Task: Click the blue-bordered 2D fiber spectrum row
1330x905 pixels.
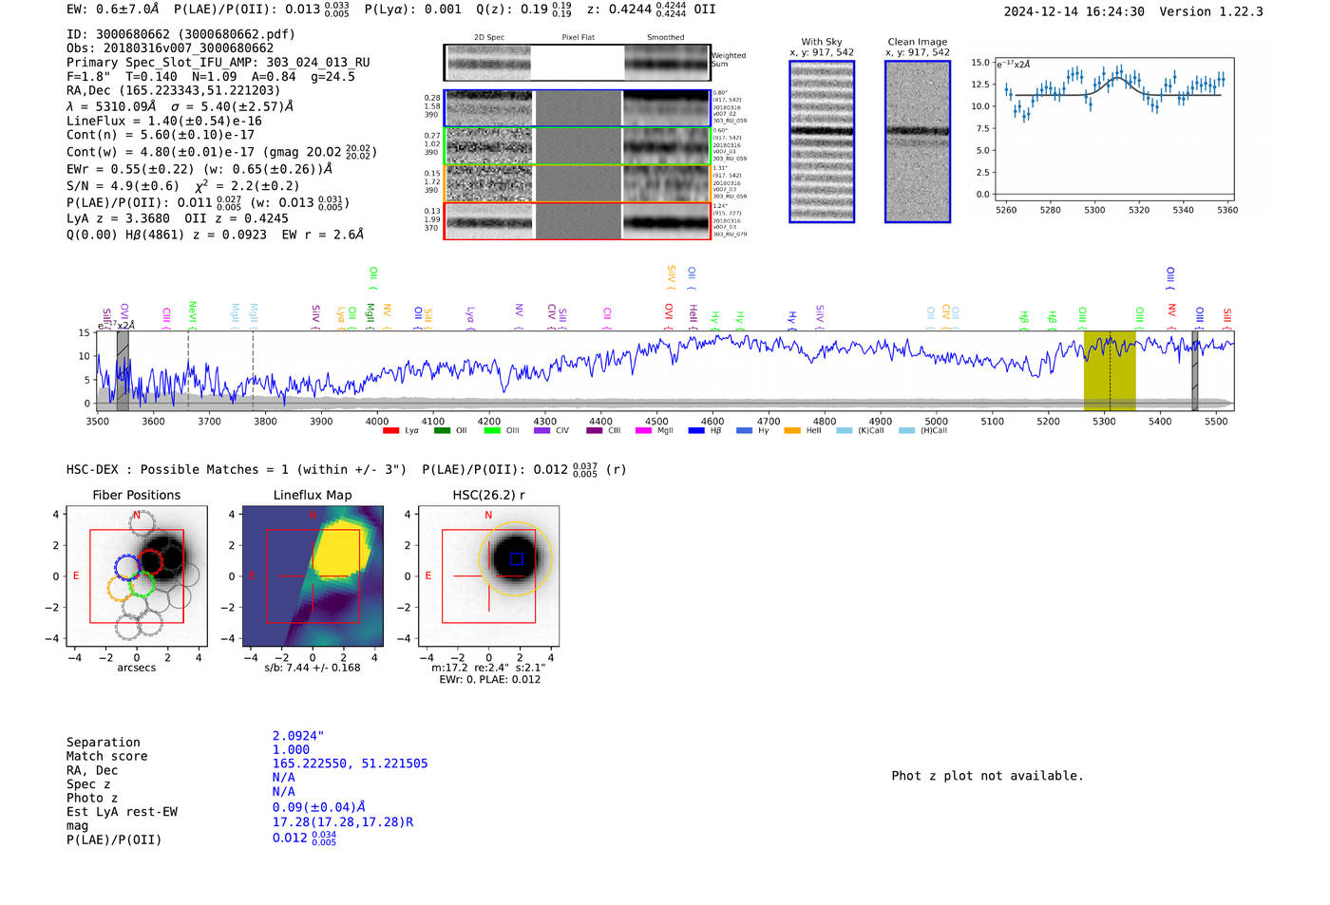Action: 578,108
